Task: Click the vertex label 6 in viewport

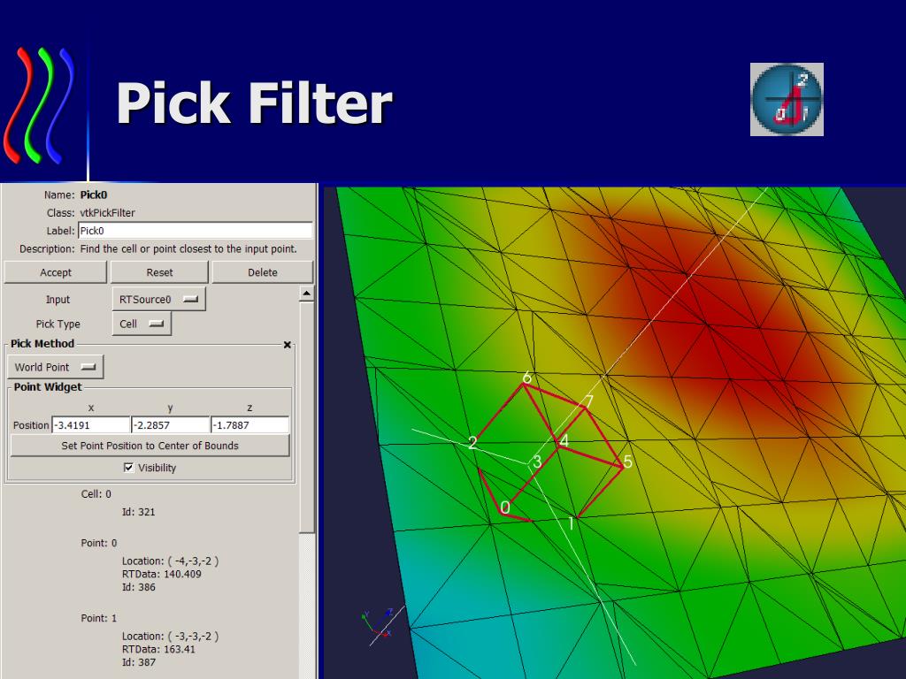Action: [x=526, y=378]
